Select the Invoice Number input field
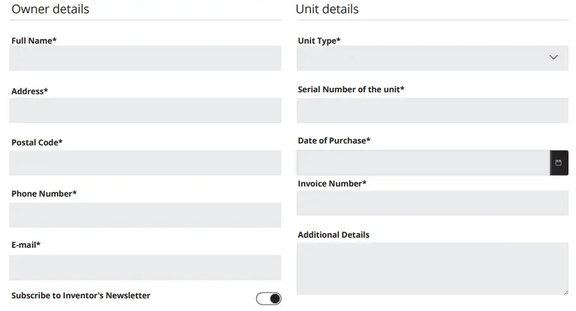The image size is (576, 311). [x=432, y=203]
